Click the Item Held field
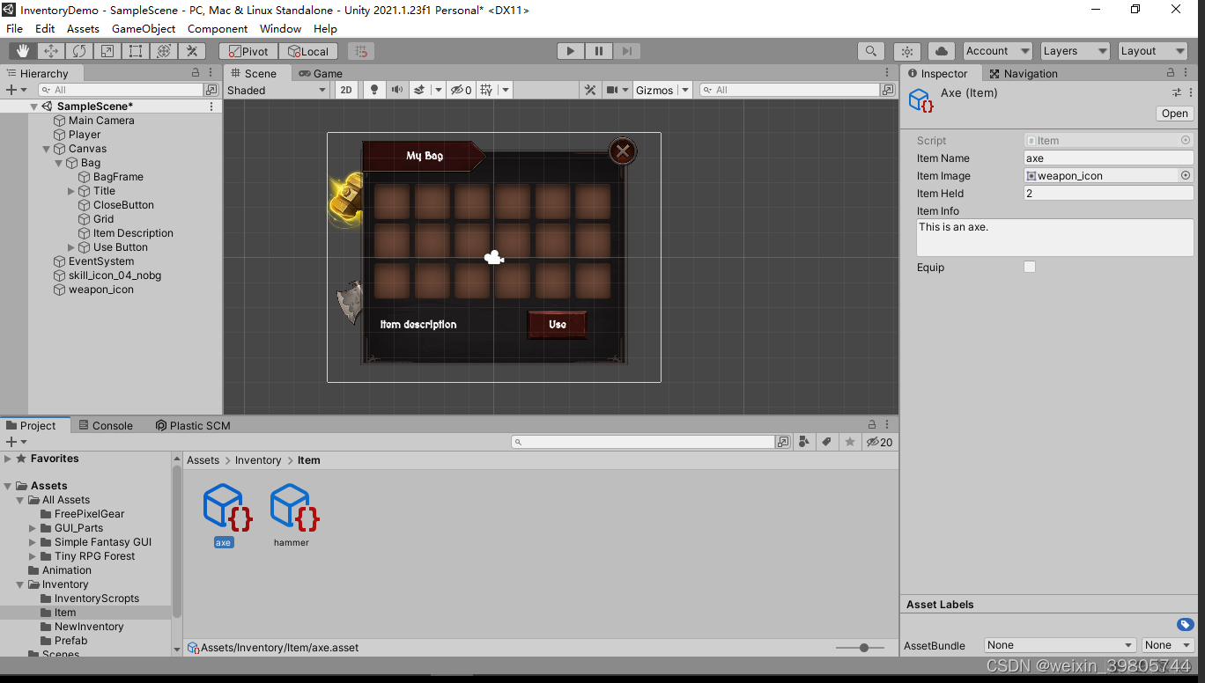Screen dimensions: 1205x683 pos(1109,194)
